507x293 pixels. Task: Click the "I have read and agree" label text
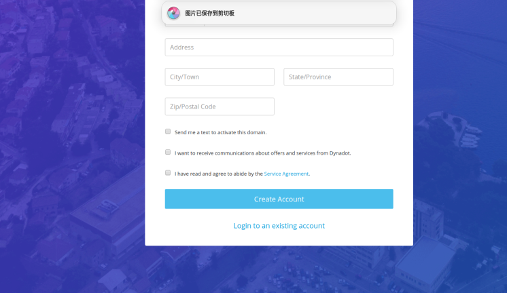218,174
